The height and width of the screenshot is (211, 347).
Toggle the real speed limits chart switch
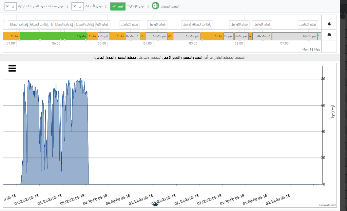[x=11, y=6]
